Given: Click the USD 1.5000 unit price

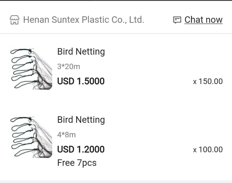Looking at the screenshot, I should (x=81, y=81).
